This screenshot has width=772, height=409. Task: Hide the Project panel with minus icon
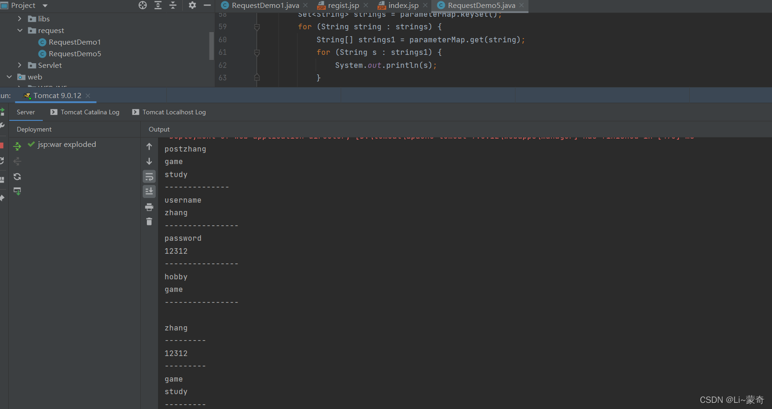tap(207, 5)
